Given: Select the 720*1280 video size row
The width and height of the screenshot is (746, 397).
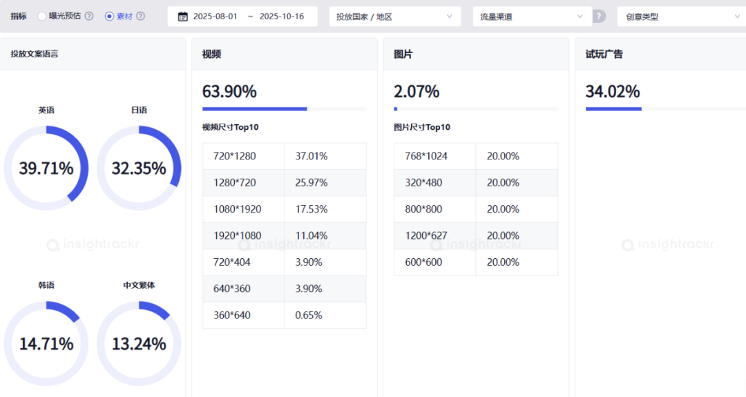Looking at the screenshot, I should [284, 156].
